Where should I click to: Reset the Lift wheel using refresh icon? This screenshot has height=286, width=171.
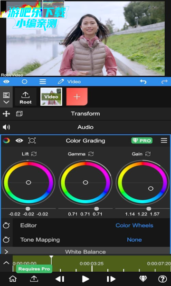[34, 154]
